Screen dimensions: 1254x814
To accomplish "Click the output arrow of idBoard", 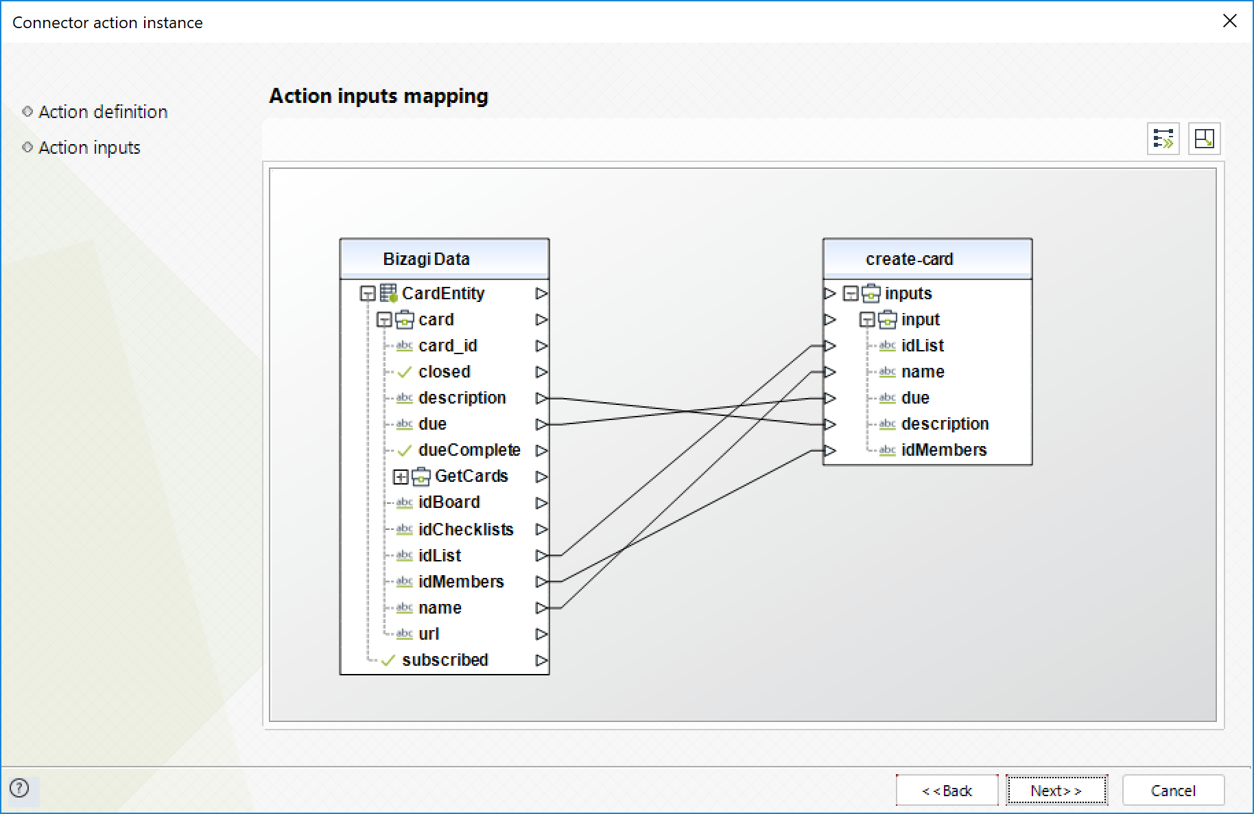I will [x=541, y=502].
